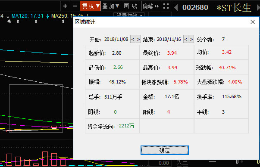Move end date earlier with left arrow
Image resolution: width=260 pixels, height=167 pixels.
click(186, 39)
